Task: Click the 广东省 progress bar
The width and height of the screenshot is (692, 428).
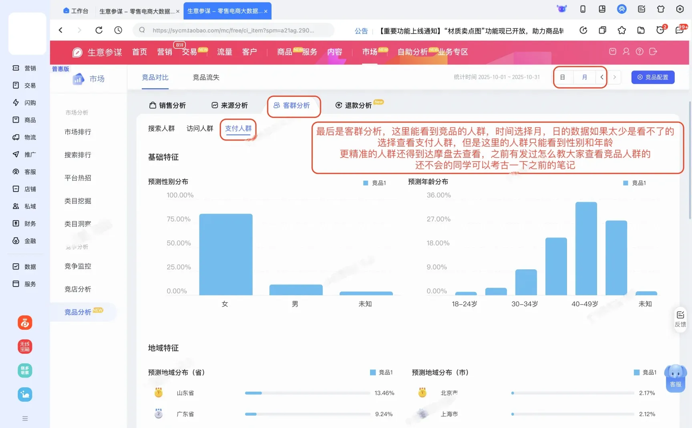Action: click(x=308, y=414)
